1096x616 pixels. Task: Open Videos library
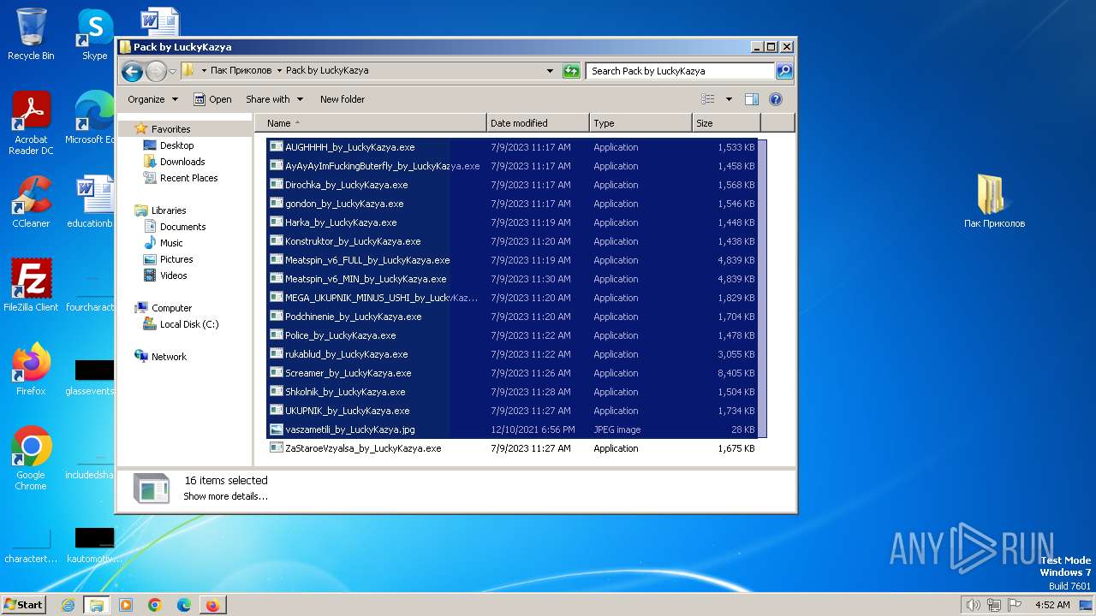pos(173,275)
